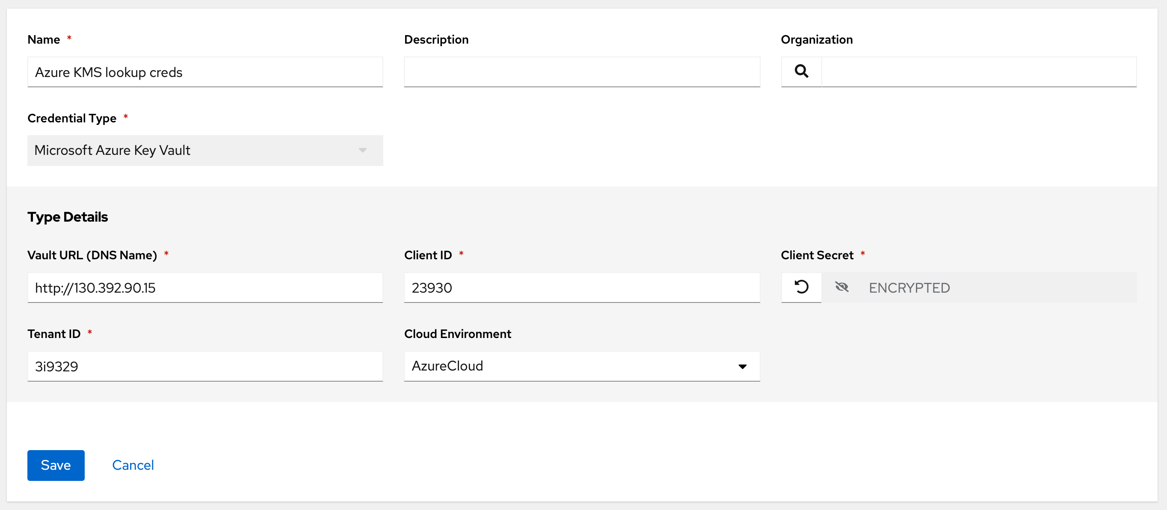Select the Type Details section heading
This screenshot has width=1167, height=510.
pyautogui.click(x=68, y=216)
